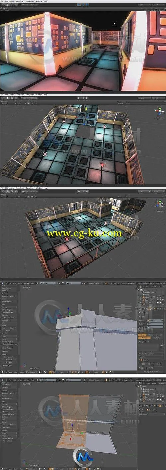Open Render menu in upper Blender header
The image size is (166, 470).
[x=20, y=283]
